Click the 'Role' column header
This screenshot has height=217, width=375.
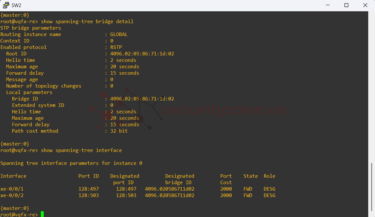(x=270, y=176)
